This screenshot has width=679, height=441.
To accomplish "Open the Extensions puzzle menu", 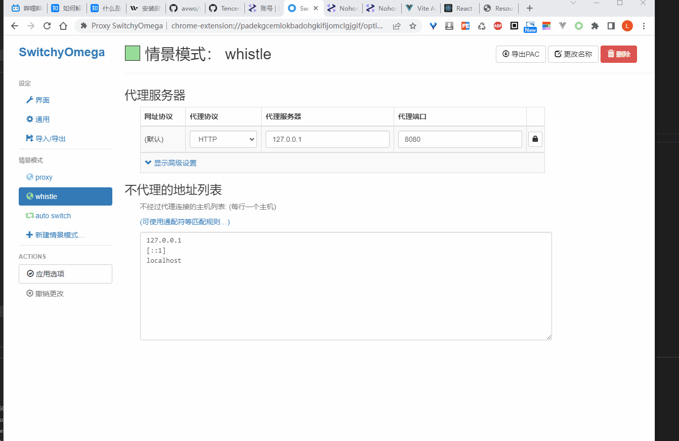I will click(595, 26).
